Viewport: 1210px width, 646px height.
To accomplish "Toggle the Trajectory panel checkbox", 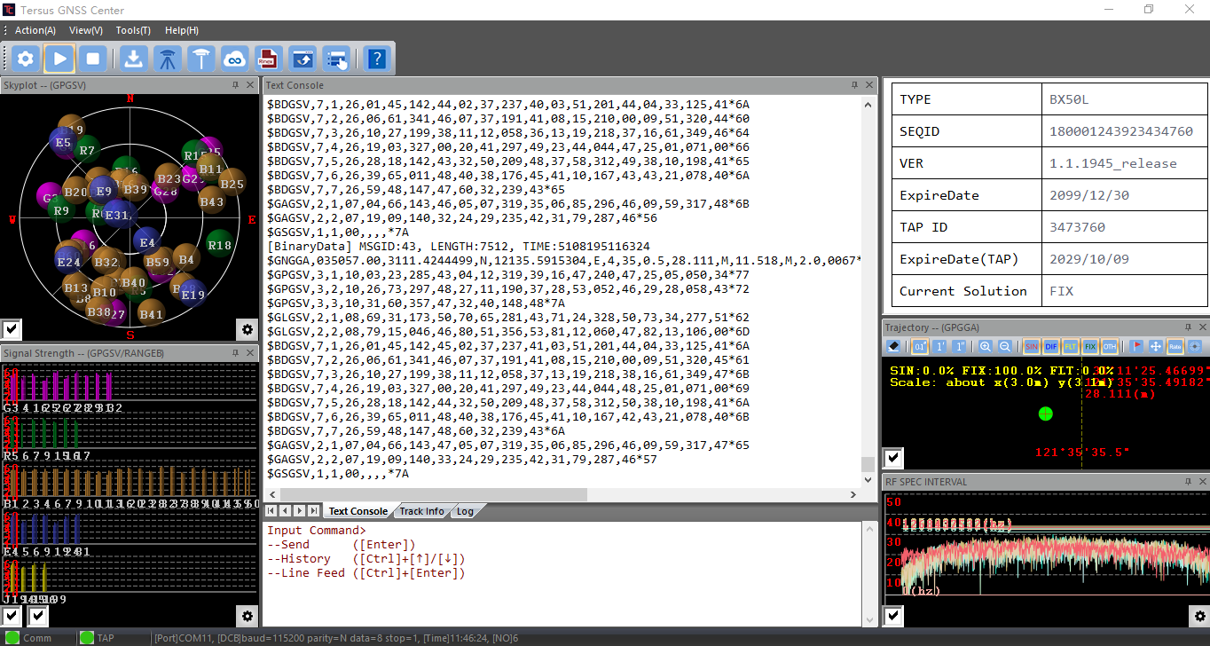I will click(893, 458).
